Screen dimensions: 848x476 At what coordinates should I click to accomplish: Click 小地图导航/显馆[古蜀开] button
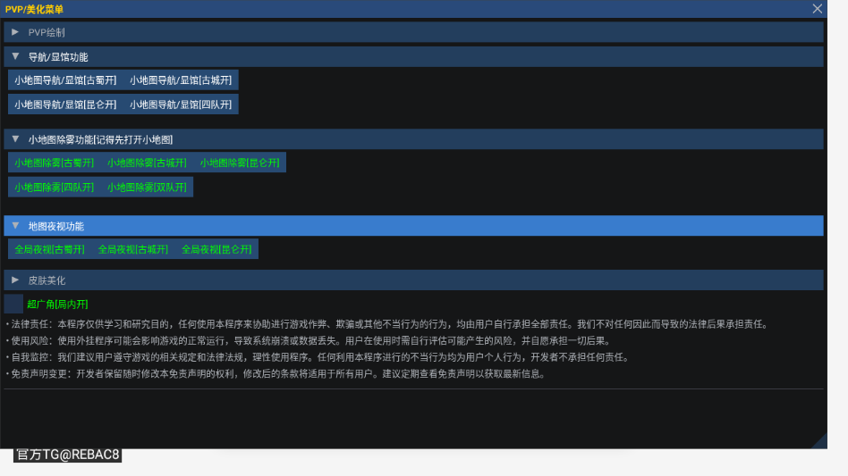coord(65,80)
